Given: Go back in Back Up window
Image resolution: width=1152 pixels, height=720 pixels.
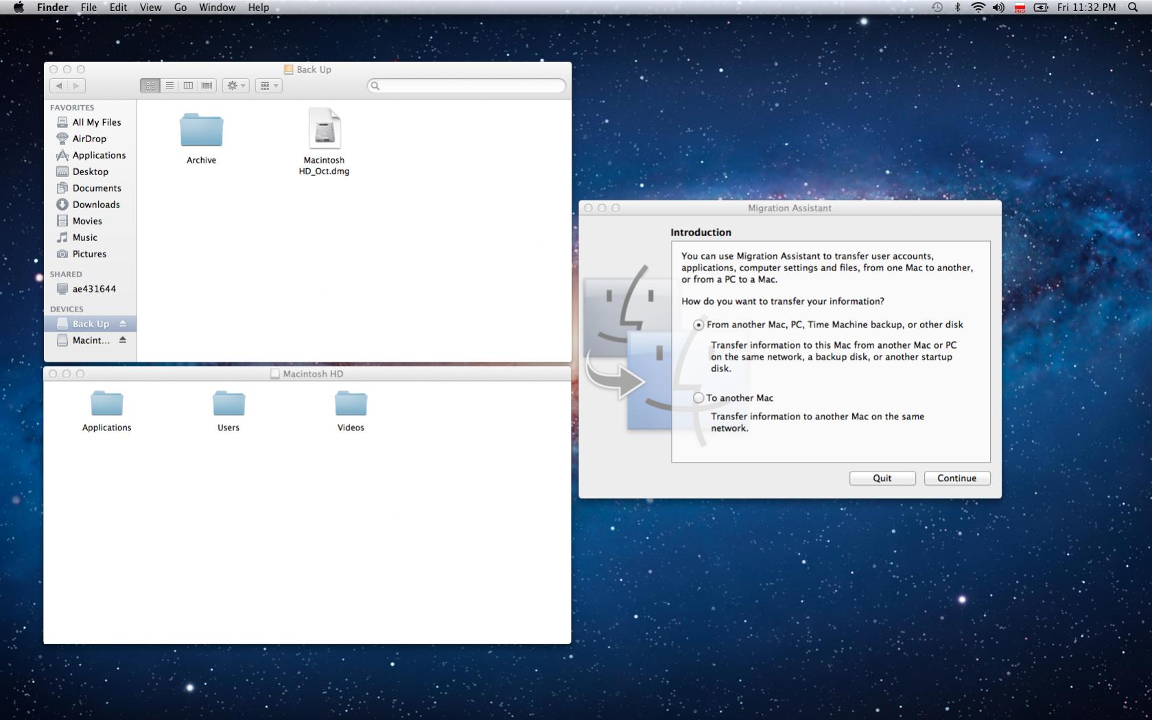Looking at the screenshot, I should 59,86.
